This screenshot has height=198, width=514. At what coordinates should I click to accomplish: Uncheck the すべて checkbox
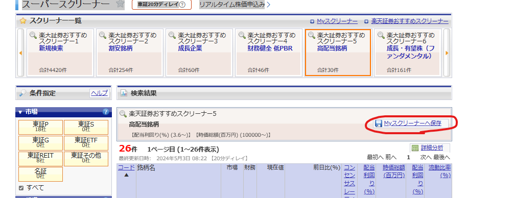[21, 188]
